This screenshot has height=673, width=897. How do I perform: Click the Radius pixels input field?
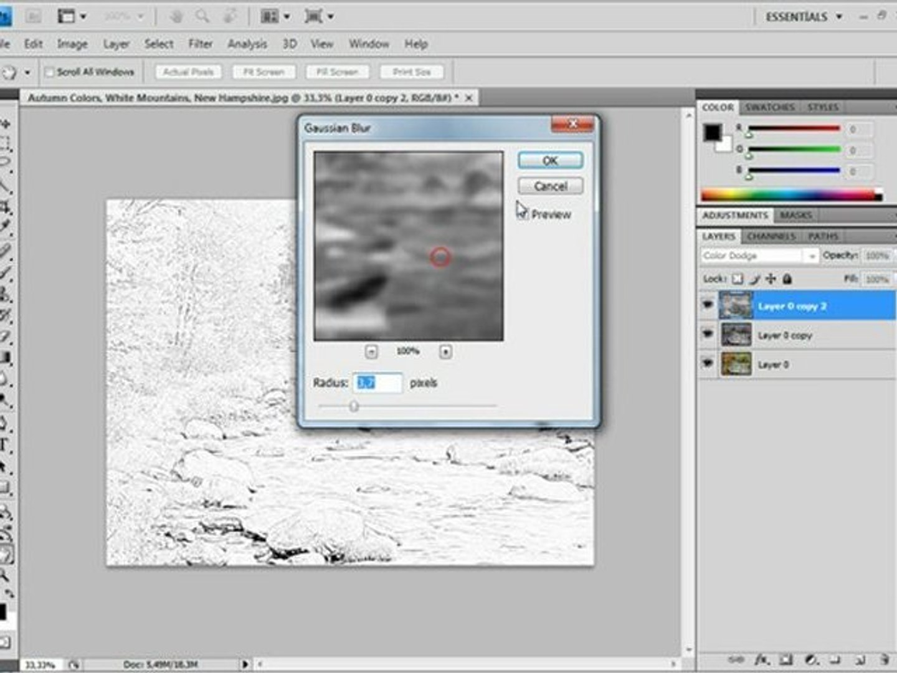click(x=377, y=383)
